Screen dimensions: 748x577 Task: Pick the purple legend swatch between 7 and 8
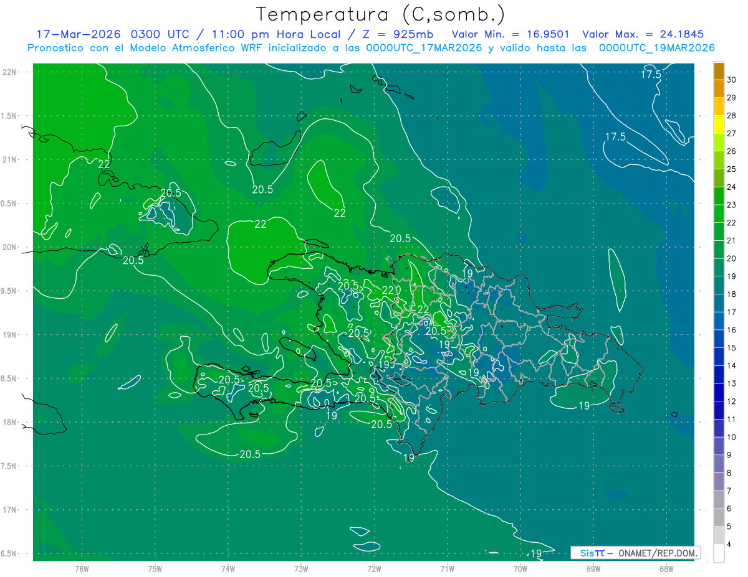(x=719, y=482)
